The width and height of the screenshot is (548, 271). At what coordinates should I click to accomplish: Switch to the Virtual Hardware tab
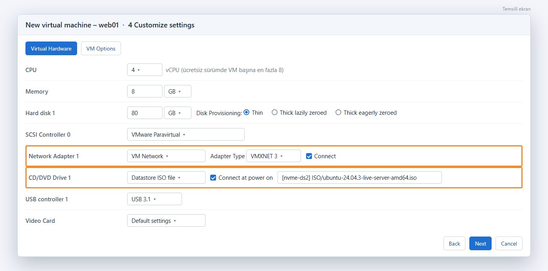[51, 49]
